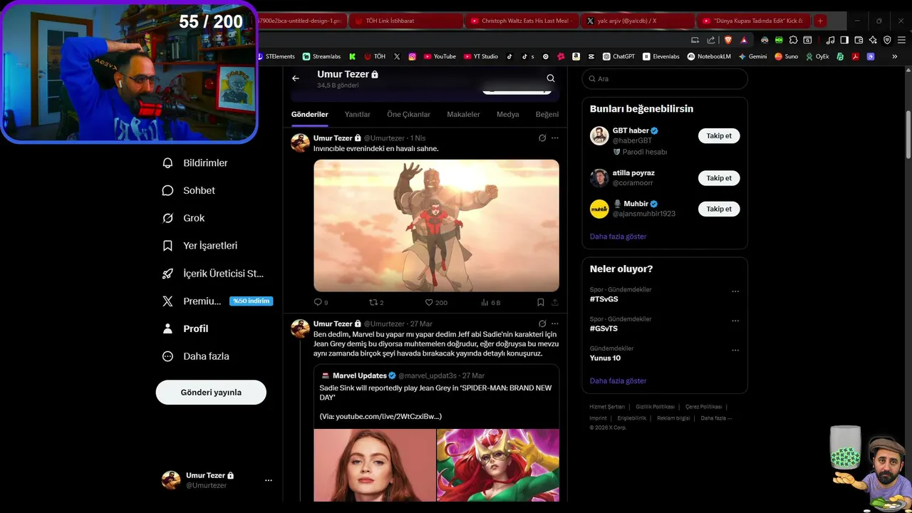The height and width of the screenshot is (513, 912).
Task: View analytics of the Invincible post (6 B)
Action: 491,303
